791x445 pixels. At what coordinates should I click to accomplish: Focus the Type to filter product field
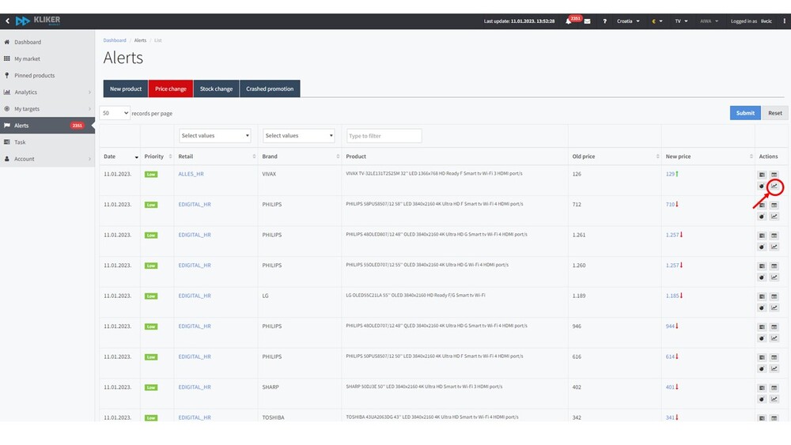(384, 136)
